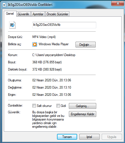
Task: Select the Genel tab
Action: [10, 14]
